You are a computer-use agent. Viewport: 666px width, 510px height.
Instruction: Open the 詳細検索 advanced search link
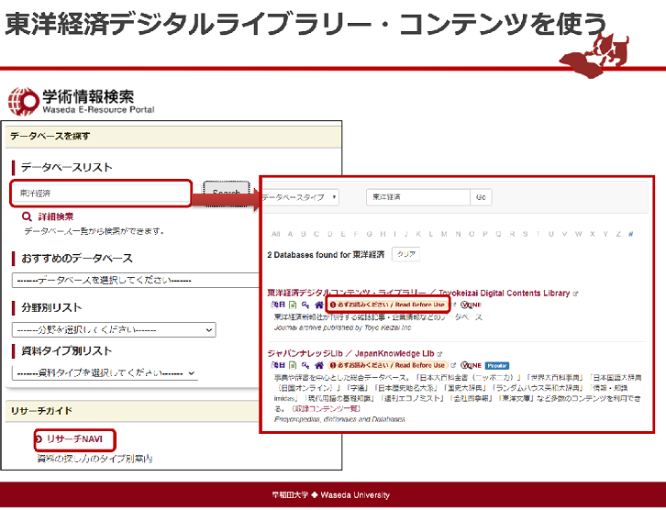[56, 216]
